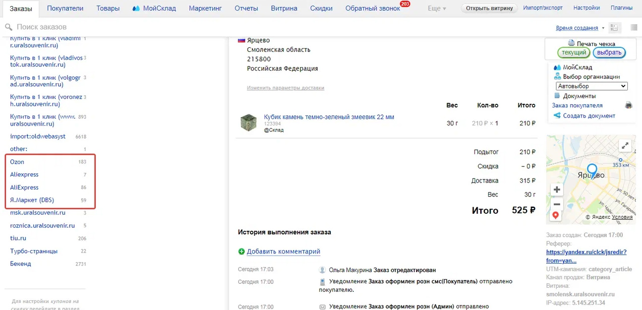Expand the map to fullscreen
This screenshot has height=310, width=642.
(625, 146)
